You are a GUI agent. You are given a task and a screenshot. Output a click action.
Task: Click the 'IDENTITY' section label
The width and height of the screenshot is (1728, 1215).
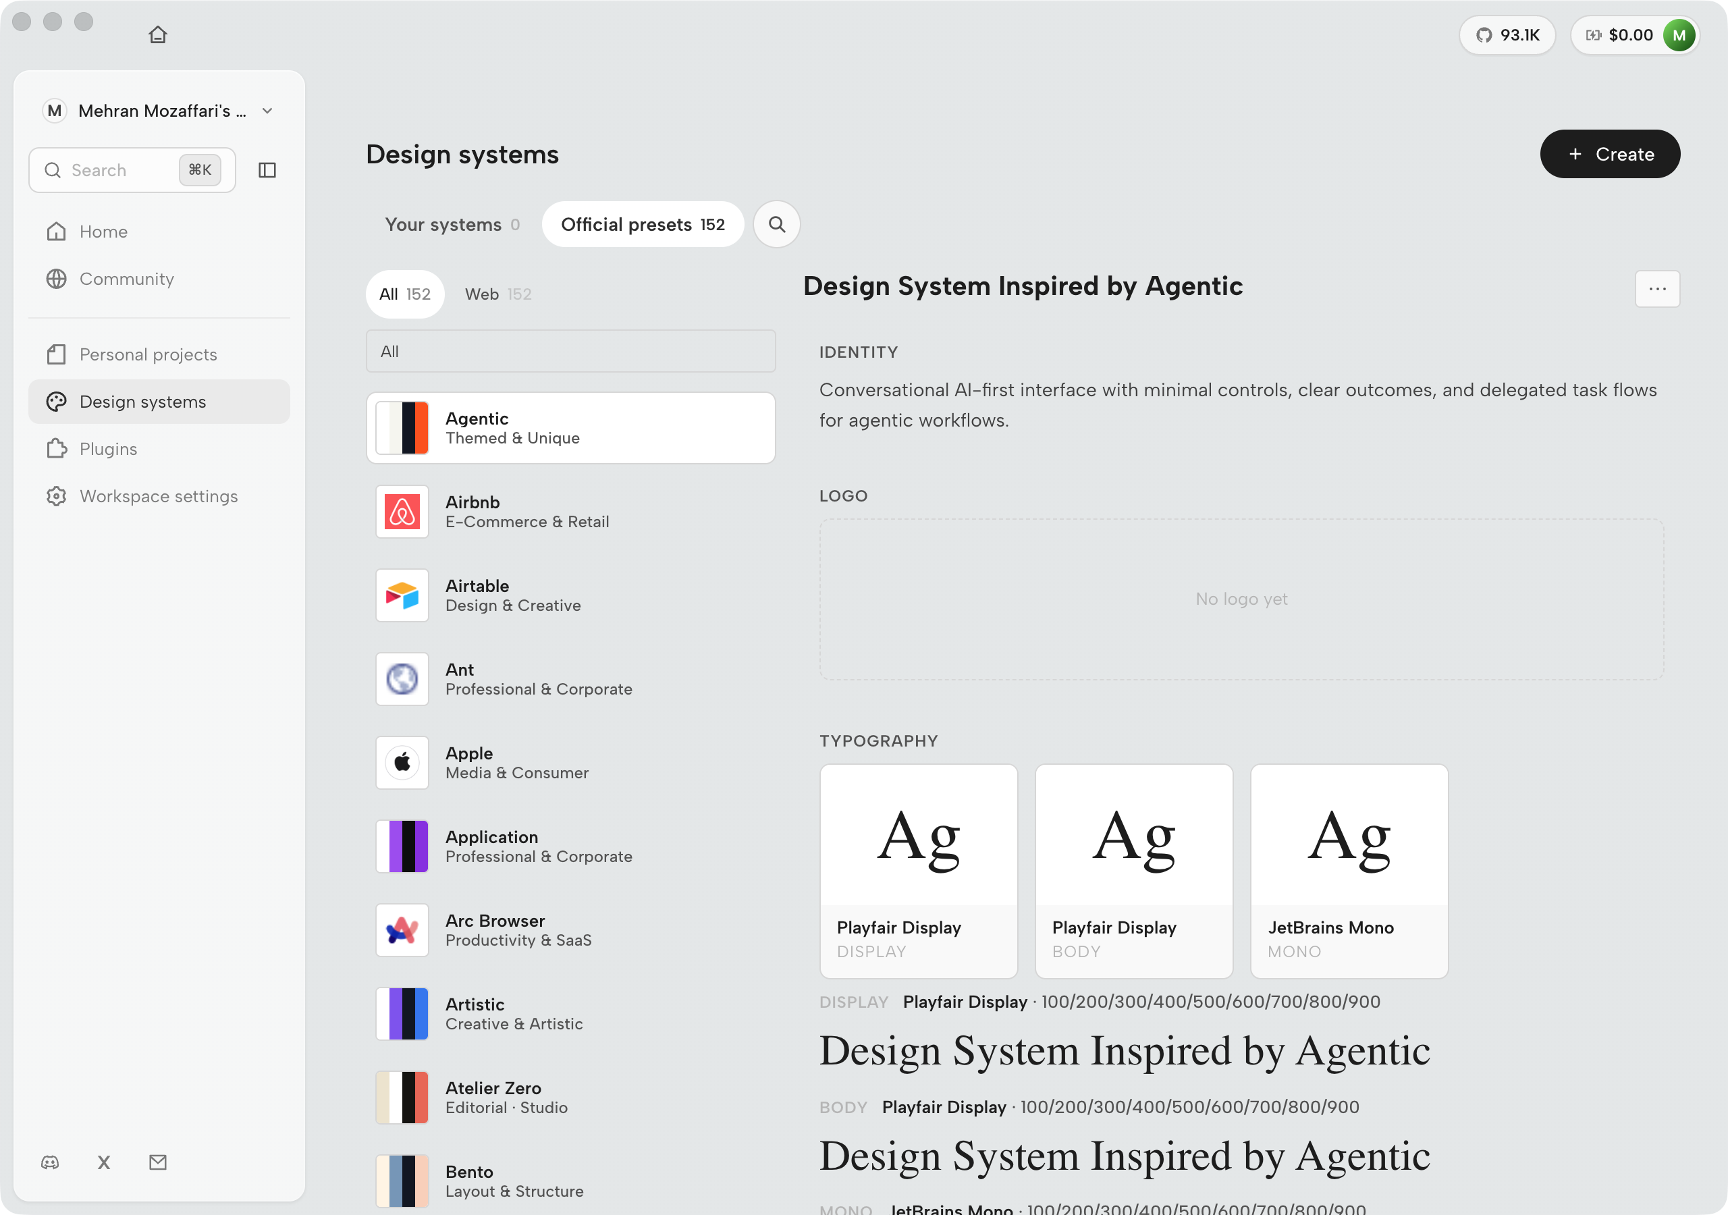click(859, 352)
